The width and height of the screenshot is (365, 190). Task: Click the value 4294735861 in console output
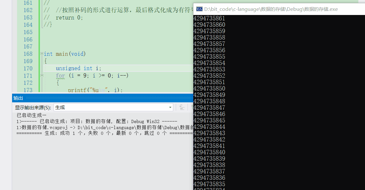pyautogui.click(x=209, y=18)
